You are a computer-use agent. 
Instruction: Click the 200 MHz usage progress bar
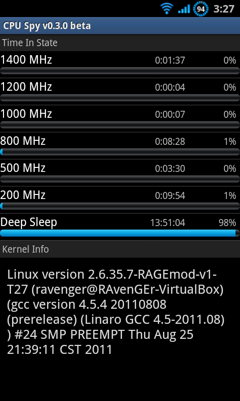click(120, 206)
